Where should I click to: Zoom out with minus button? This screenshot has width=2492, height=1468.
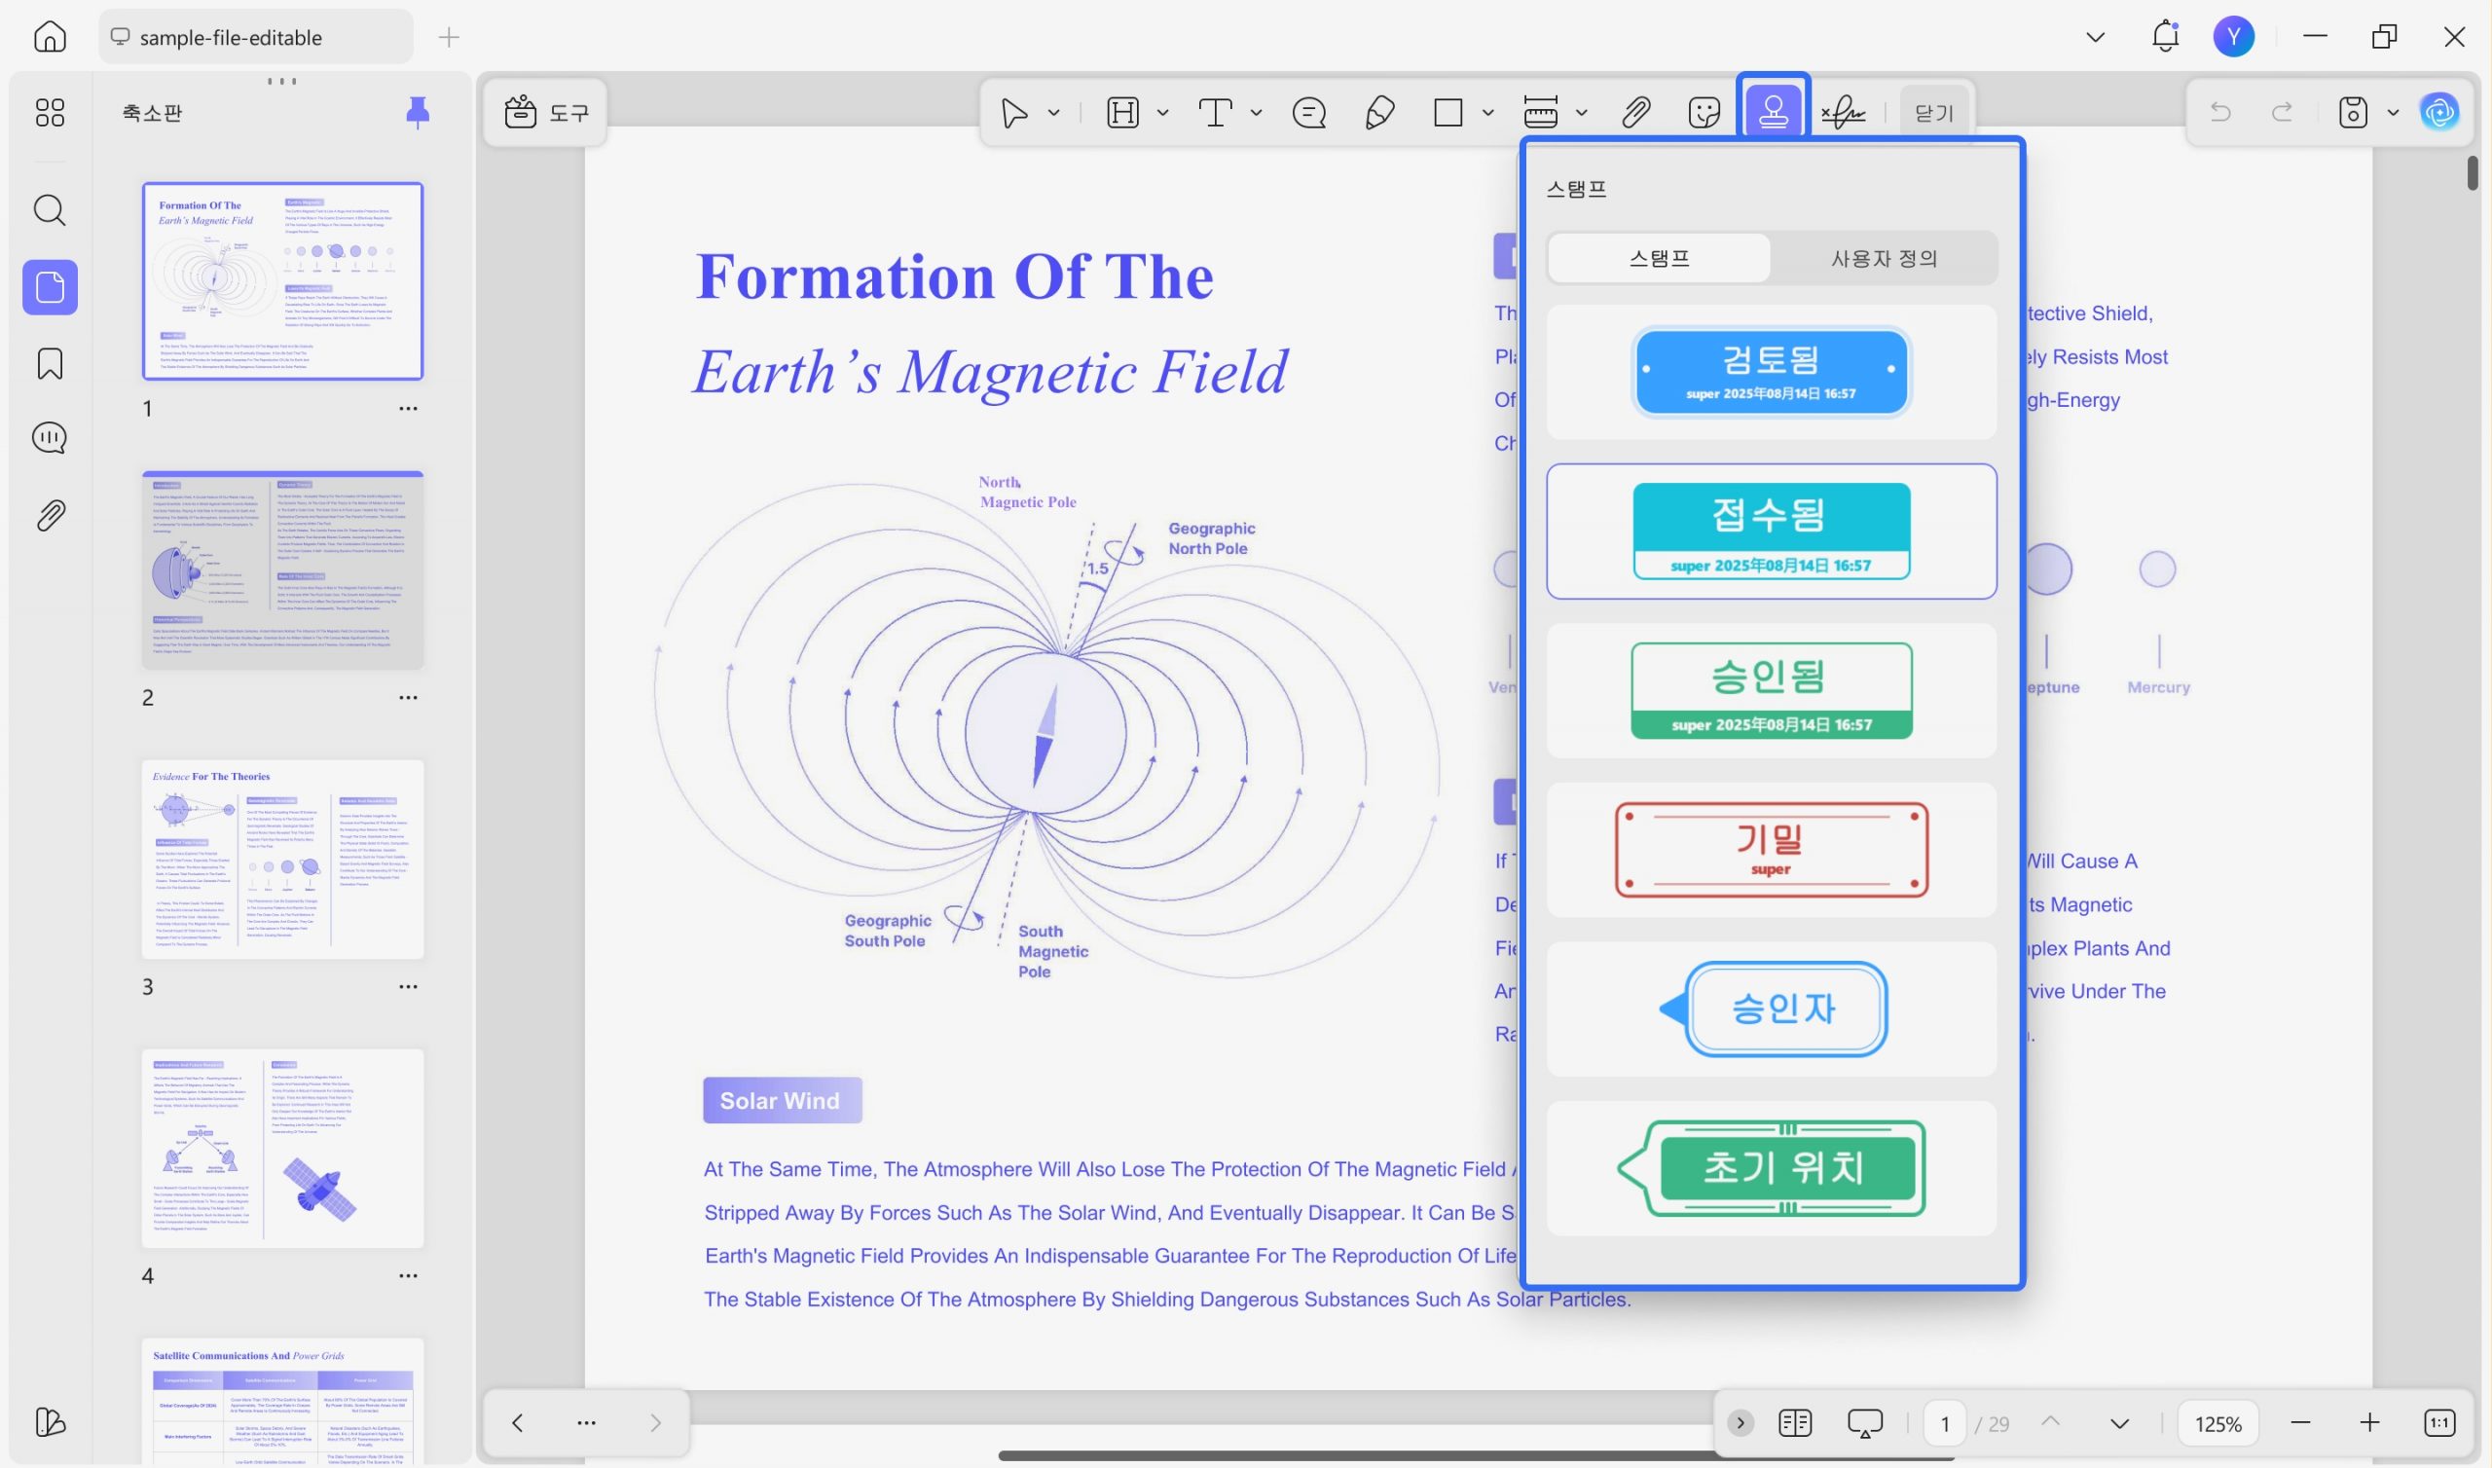2300,1422
